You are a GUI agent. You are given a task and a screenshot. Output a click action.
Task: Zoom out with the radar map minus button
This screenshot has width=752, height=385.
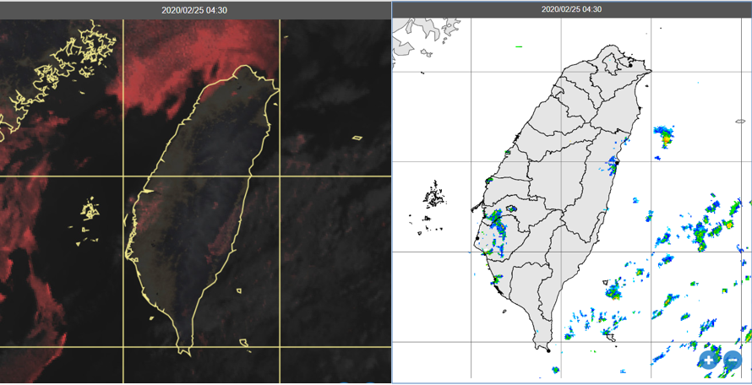(x=733, y=359)
